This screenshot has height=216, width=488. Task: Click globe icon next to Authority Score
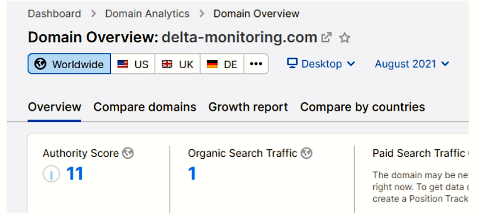[x=128, y=153]
